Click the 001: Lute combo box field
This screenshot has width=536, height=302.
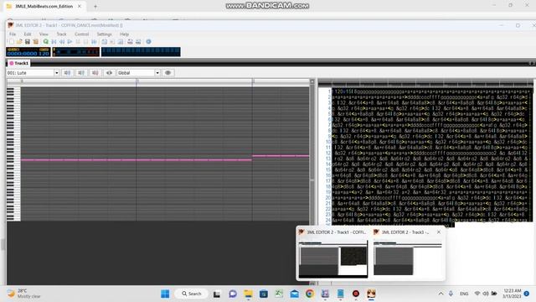pyautogui.click(x=33, y=73)
